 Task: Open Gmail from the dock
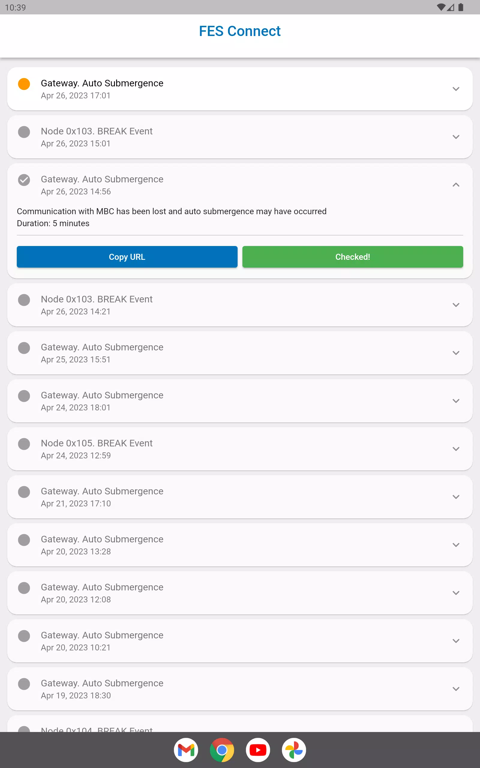coord(186,750)
